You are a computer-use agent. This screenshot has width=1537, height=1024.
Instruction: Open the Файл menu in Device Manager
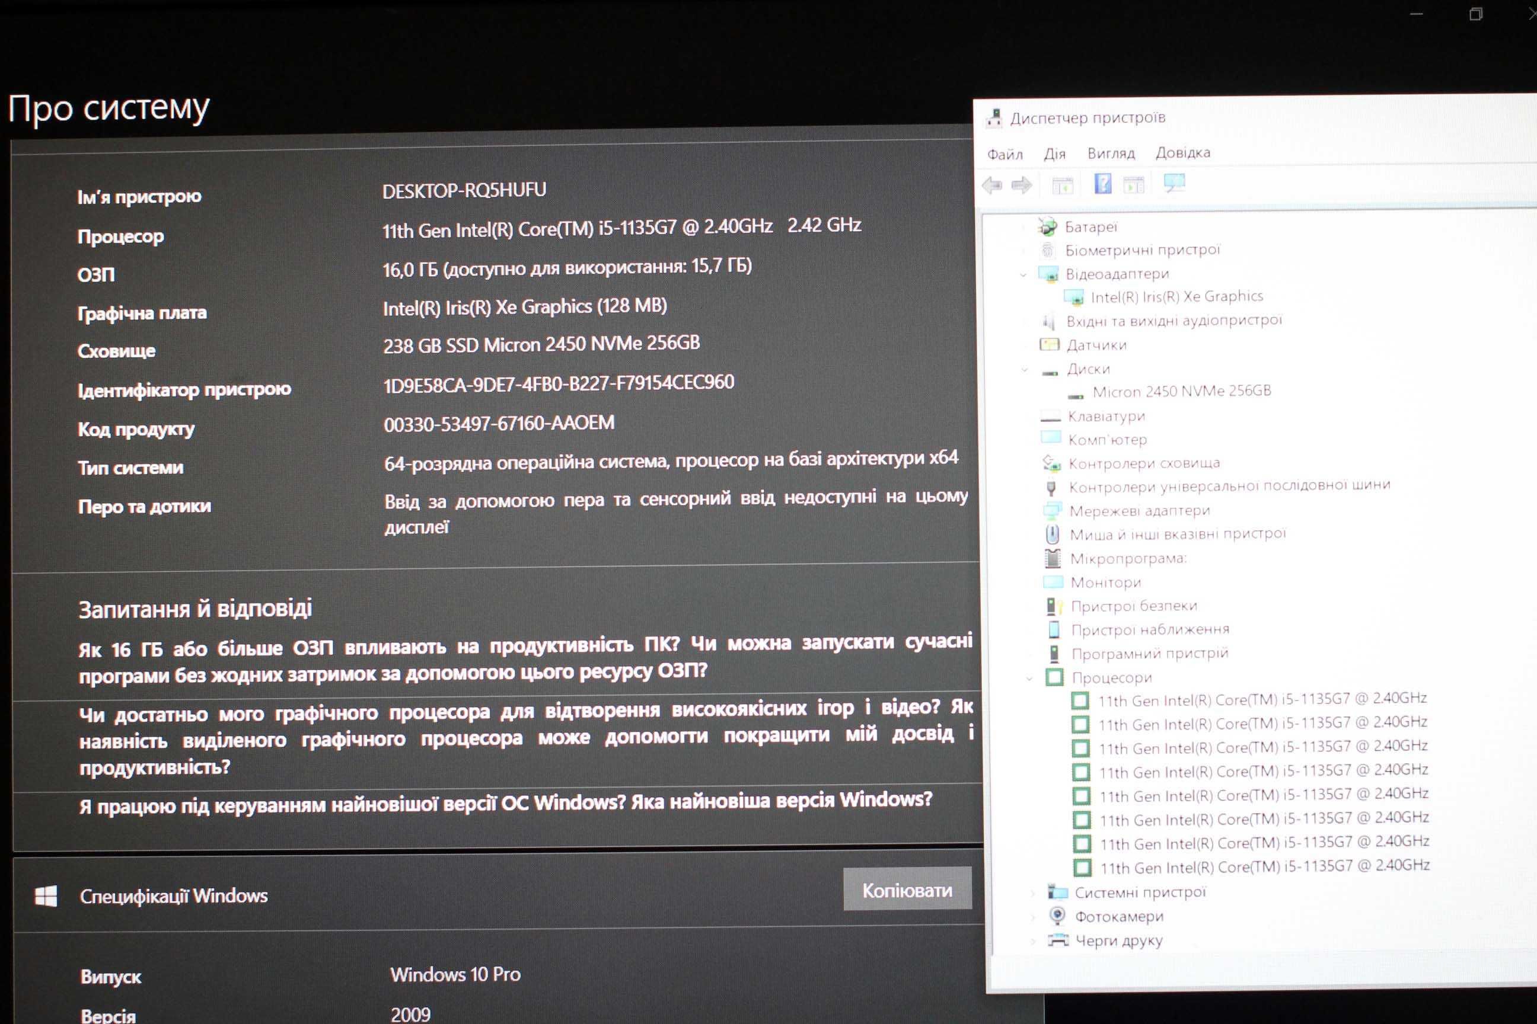coord(1005,154)
